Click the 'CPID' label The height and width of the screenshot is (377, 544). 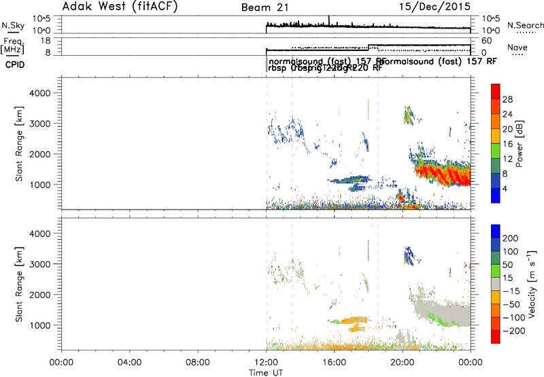point(15,65)
